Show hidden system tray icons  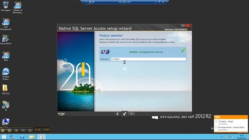(222, 137)
